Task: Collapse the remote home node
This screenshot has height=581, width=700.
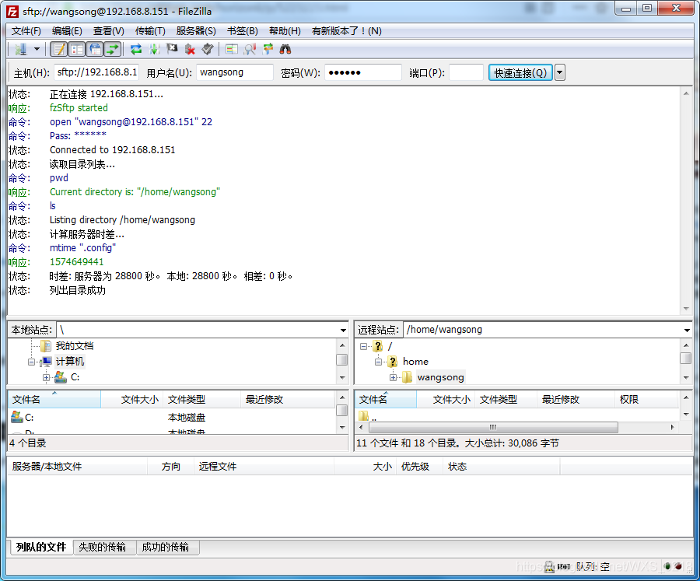Action: point(378,362)
